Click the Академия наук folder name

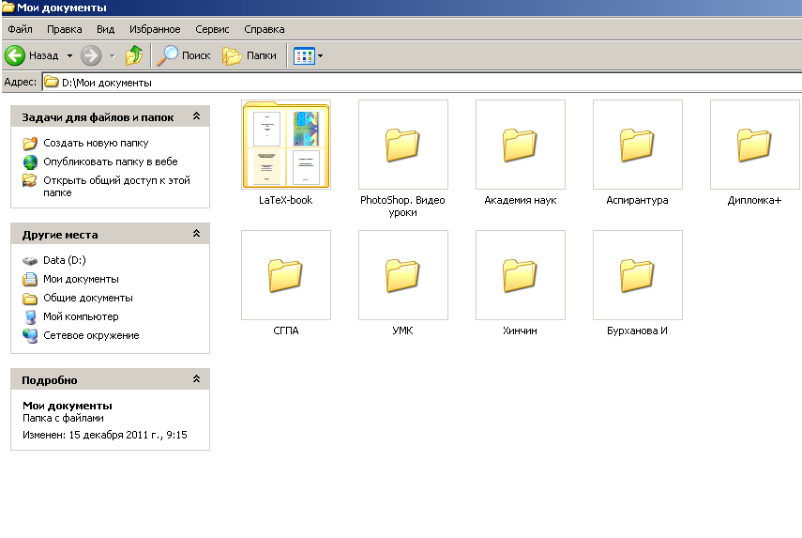tap(521, 200)
